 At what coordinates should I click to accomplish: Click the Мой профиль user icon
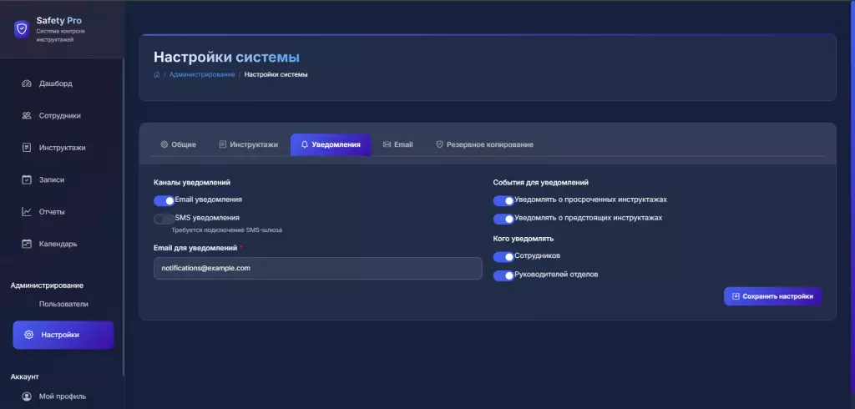[x=27, y=396]
